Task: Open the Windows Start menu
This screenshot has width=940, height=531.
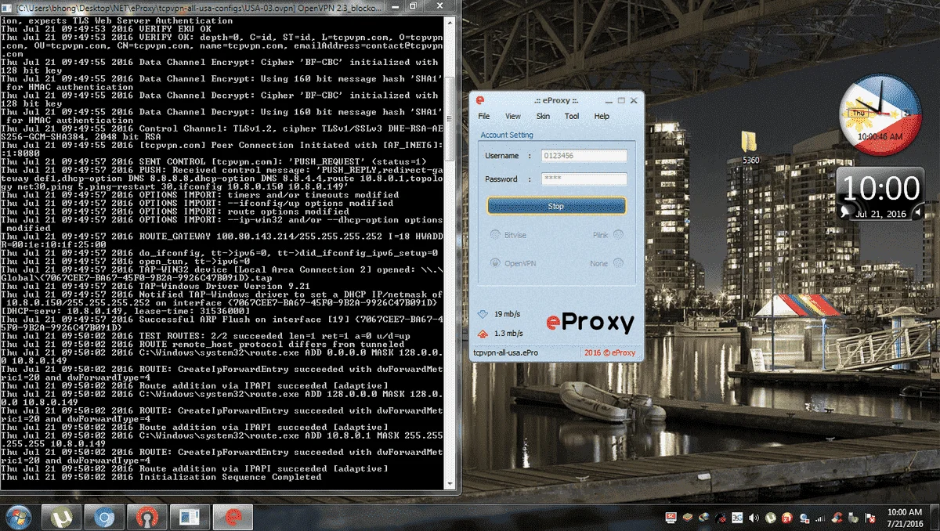Action: click(18, 517)
